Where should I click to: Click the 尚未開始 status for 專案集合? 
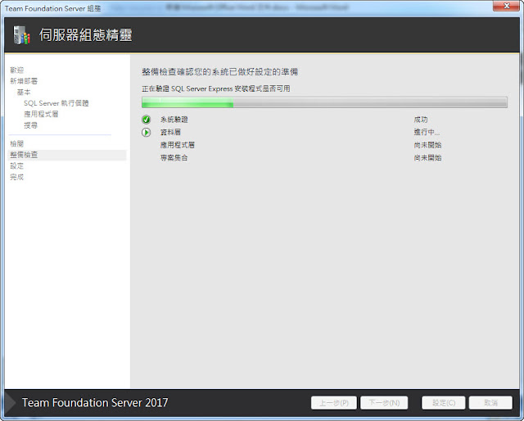(427, 157)
